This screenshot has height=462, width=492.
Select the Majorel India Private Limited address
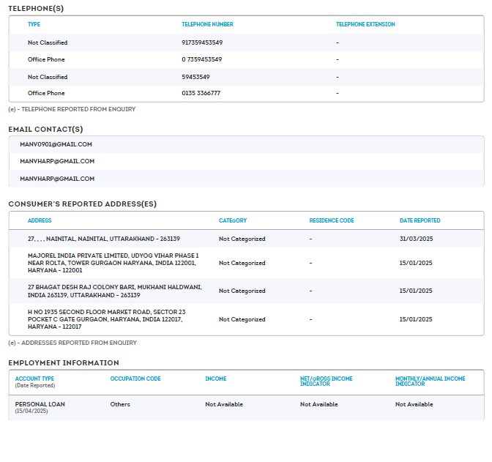[x=113, y=262]
